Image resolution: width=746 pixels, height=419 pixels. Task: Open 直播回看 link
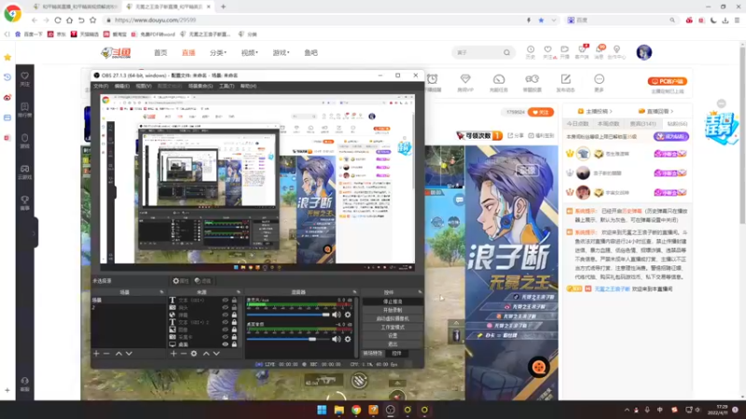click(656, 111)
